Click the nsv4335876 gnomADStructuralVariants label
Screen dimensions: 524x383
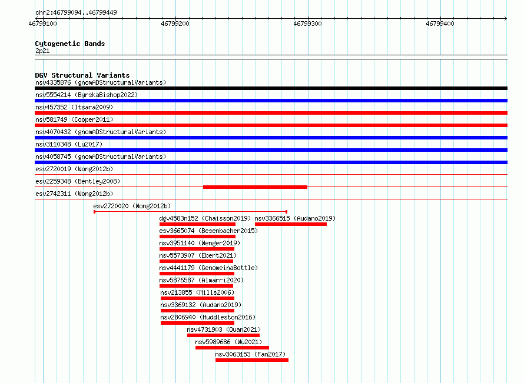(x=101, y=82)
